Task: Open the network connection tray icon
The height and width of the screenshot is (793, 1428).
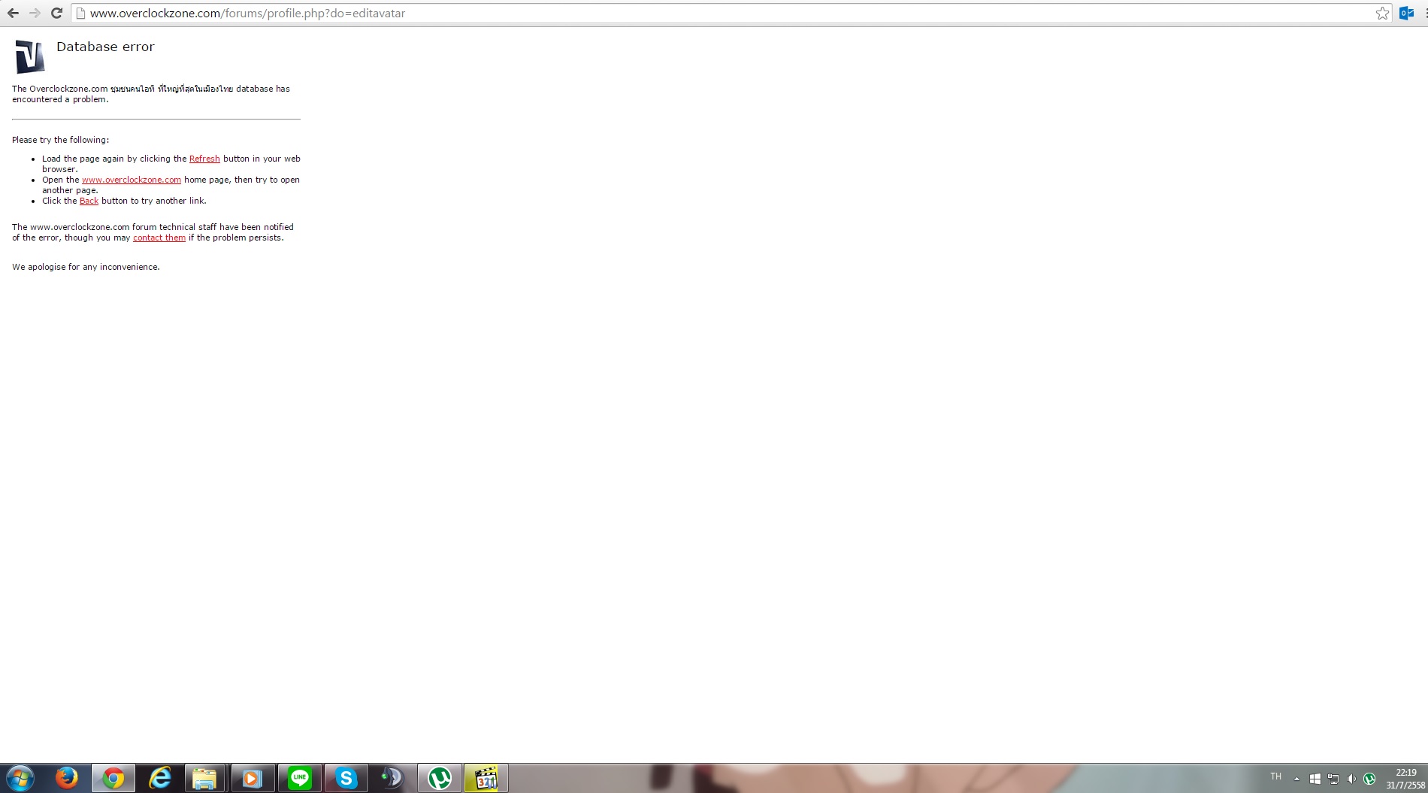Action: pyautogui.click(x=1333, y=779)
